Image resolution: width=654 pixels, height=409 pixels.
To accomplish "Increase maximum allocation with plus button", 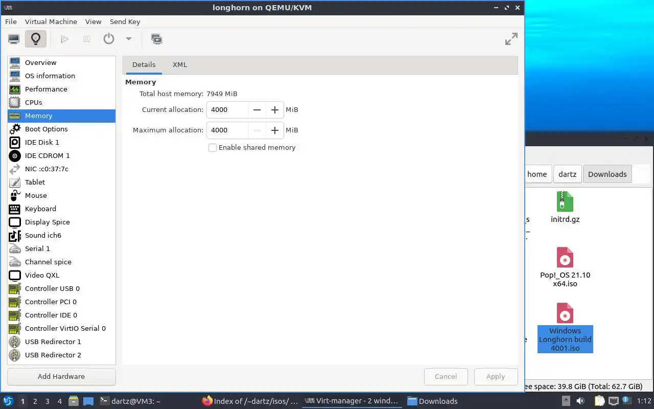I will pyautogui.click(x=275, y=130).
